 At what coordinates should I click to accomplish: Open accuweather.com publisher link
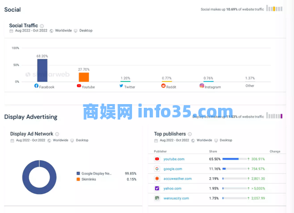click(x=177, y=178)
